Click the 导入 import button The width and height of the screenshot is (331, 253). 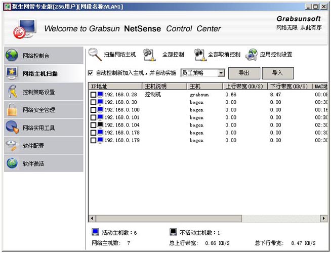(277, 73)
